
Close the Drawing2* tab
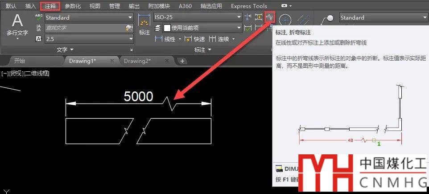point(167,61)
